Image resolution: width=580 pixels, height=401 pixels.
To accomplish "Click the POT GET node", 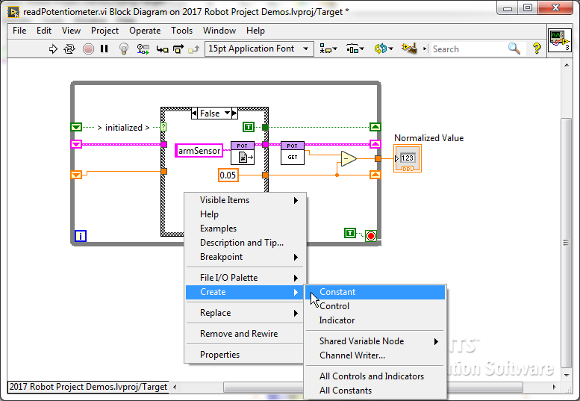I will click(x=292, y=153).
